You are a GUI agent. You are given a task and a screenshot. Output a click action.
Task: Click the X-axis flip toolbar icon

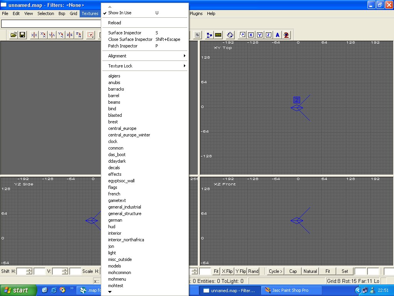(x=34, y=35)
